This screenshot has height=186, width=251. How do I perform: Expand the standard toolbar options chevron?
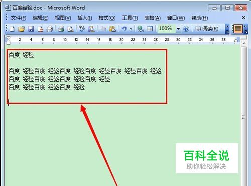(x=227, y=29)
